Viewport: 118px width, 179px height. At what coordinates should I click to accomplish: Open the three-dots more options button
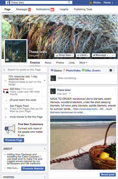point(113,55)
